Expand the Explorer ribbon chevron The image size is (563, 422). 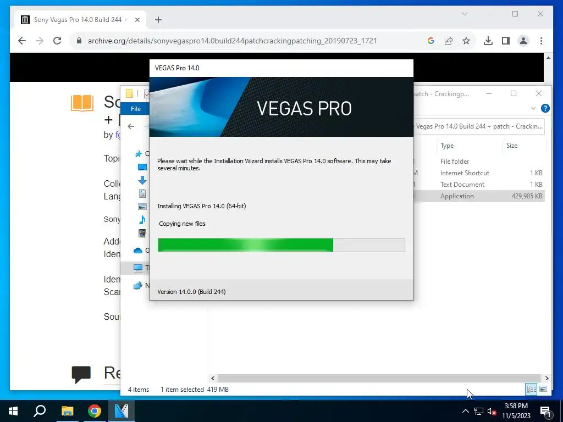pyautogui.click(x=533, y=108)
